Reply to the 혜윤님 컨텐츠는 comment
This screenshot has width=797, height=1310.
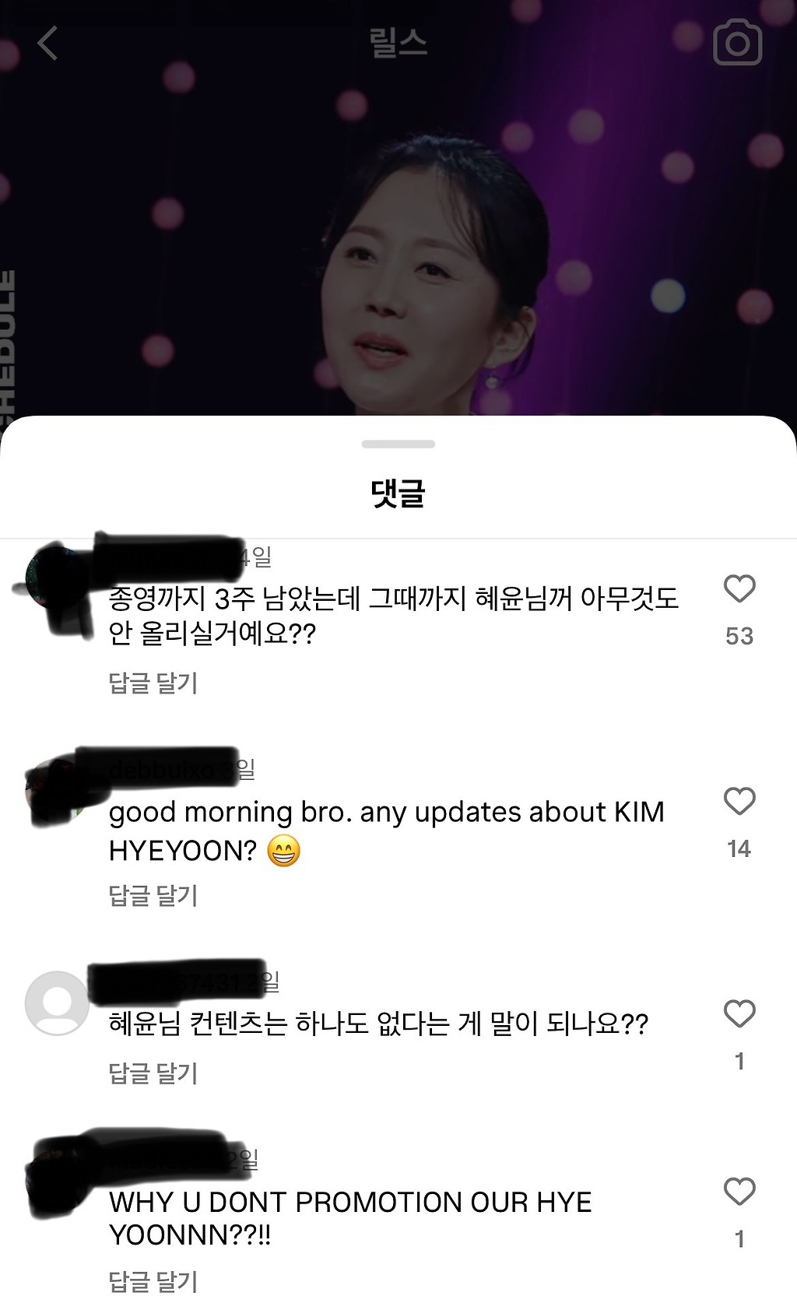pyautogui.click(x=153, y=1073)
